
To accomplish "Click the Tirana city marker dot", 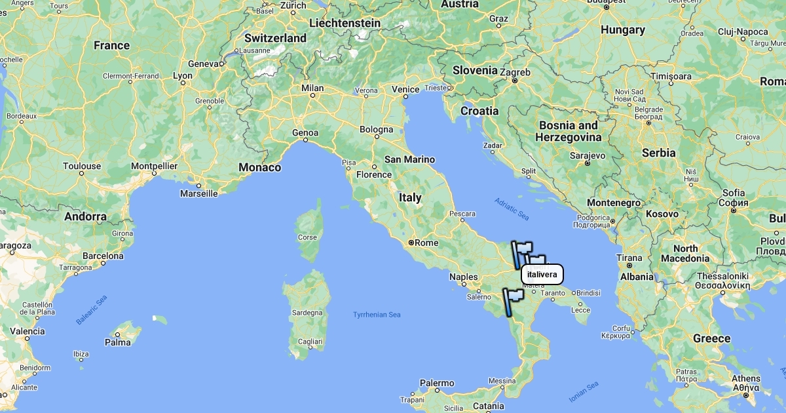I will (x=629, y=265).
